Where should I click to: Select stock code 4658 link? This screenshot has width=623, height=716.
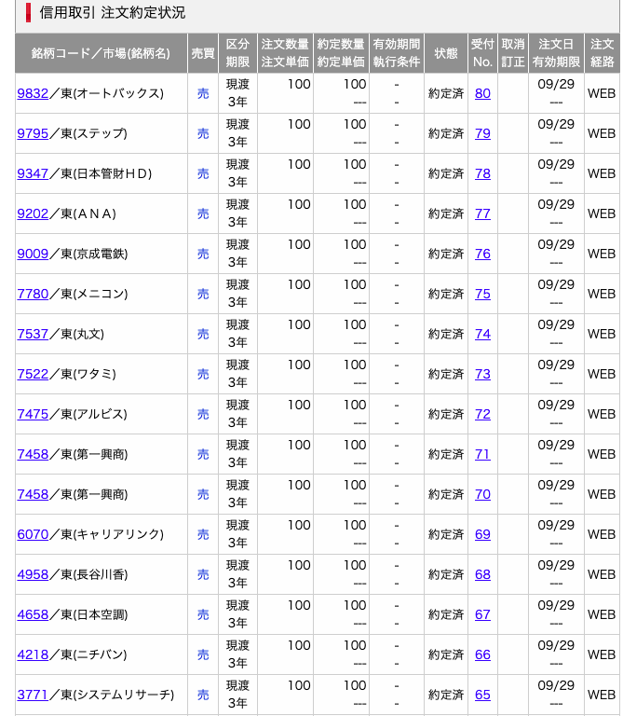pyautogui.click(x=33, y=614)
